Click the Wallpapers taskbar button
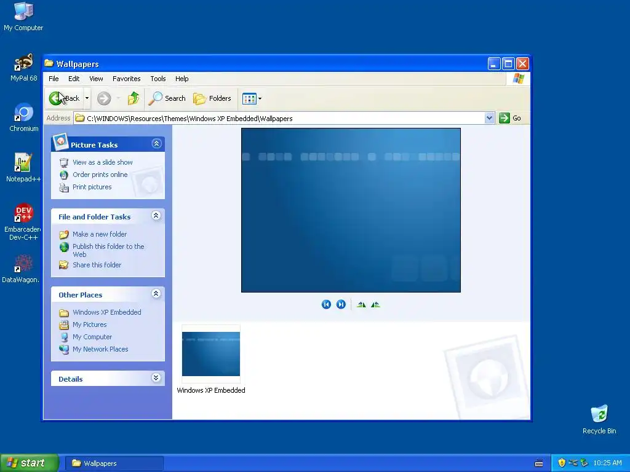630x472 pixels. tap(114, 463)
